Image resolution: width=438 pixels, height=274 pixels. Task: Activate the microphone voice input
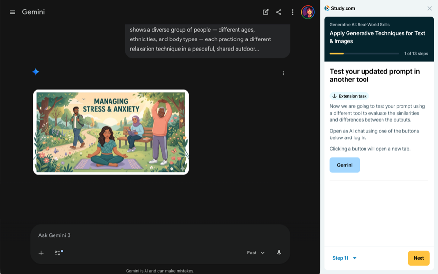pyautogui.click(x=279, y=253)
